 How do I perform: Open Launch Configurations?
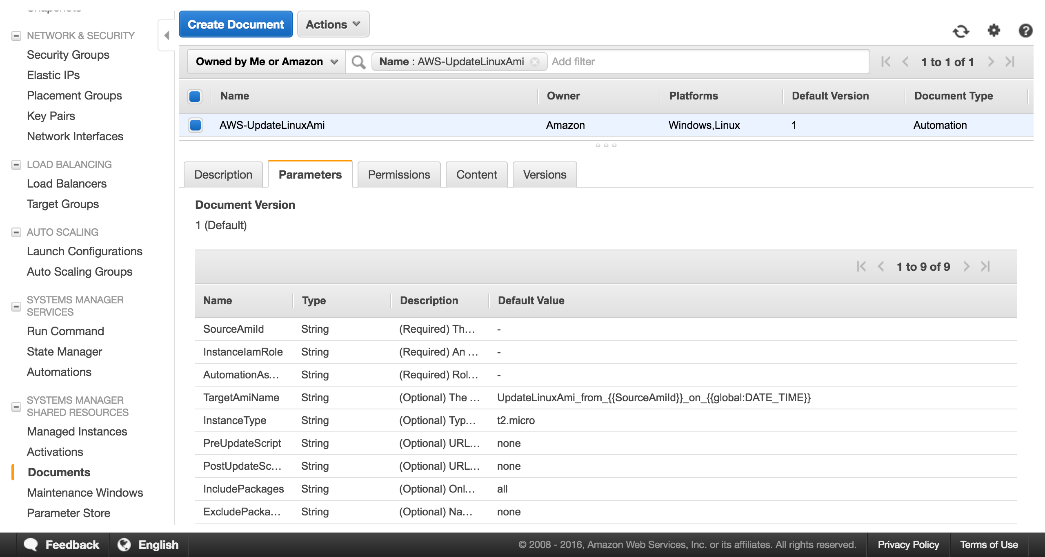pyautogui.click(x=84, y=252)
